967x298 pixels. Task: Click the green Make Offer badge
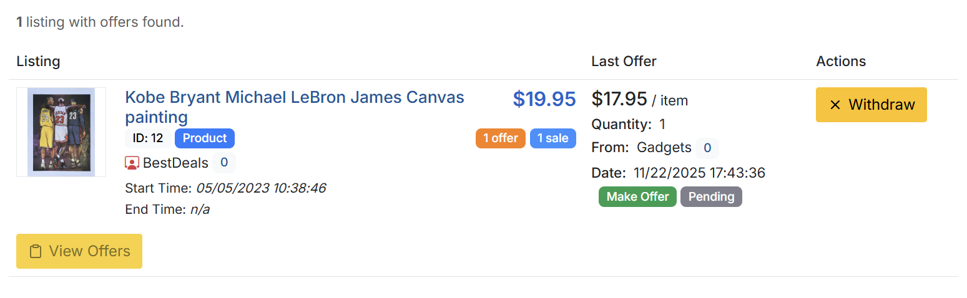[x=637, y=197]
